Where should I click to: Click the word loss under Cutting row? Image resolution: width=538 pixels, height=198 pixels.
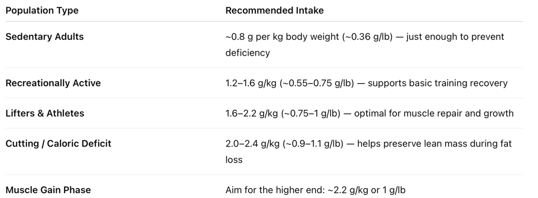point(234,160)
